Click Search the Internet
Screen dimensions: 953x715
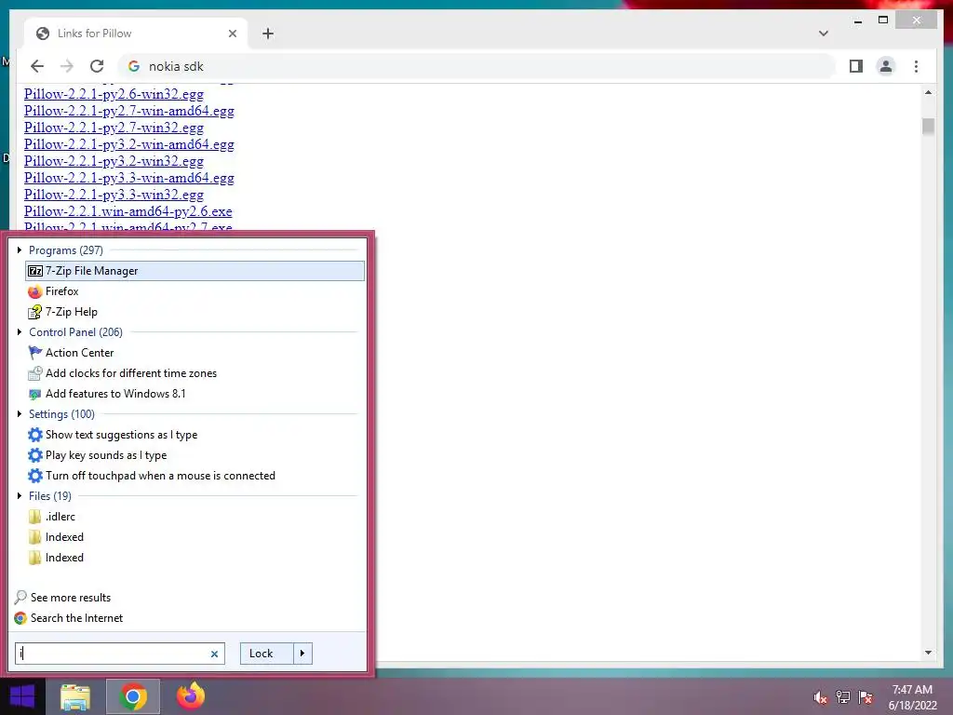tap(69, 618)
